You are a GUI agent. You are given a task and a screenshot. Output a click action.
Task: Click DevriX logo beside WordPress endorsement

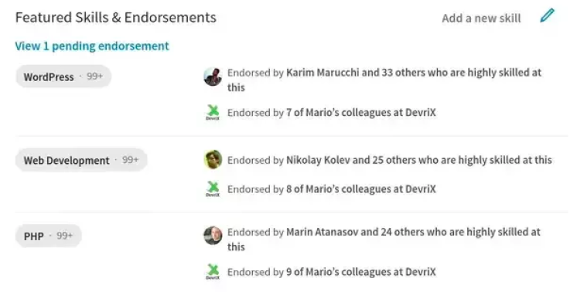click(213, 113)
